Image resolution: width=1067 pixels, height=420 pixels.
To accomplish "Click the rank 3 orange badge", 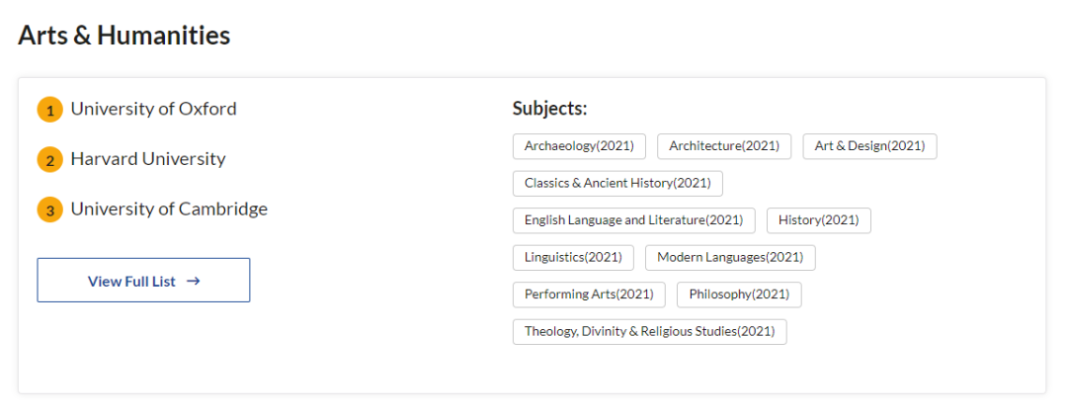I will coord(49,210).
